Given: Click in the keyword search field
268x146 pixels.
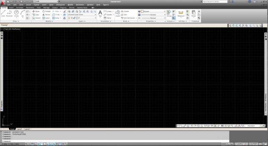Looking at the screenshot, I should click(215, 2).
